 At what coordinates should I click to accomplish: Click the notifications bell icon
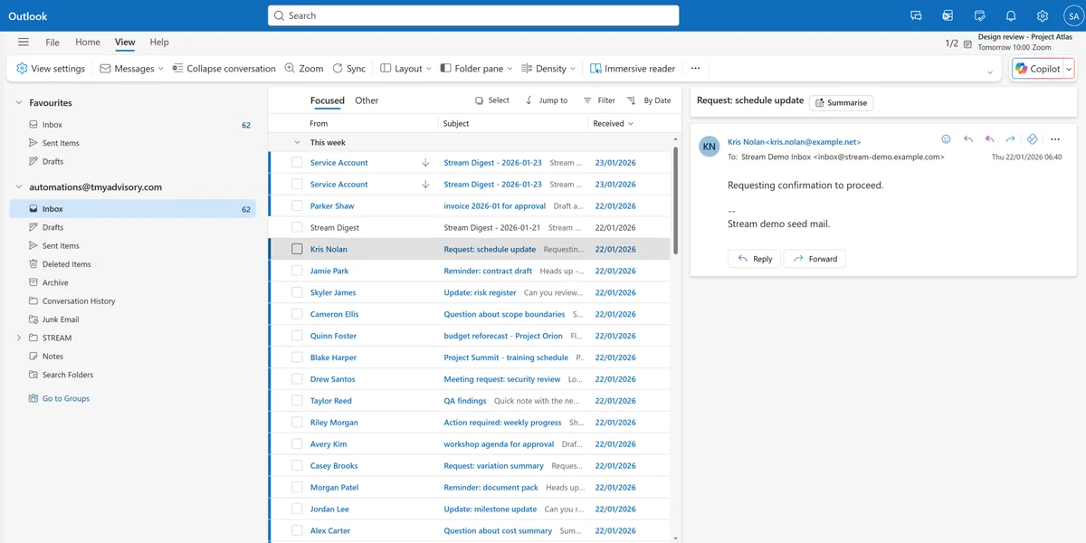pos(1011,15)
